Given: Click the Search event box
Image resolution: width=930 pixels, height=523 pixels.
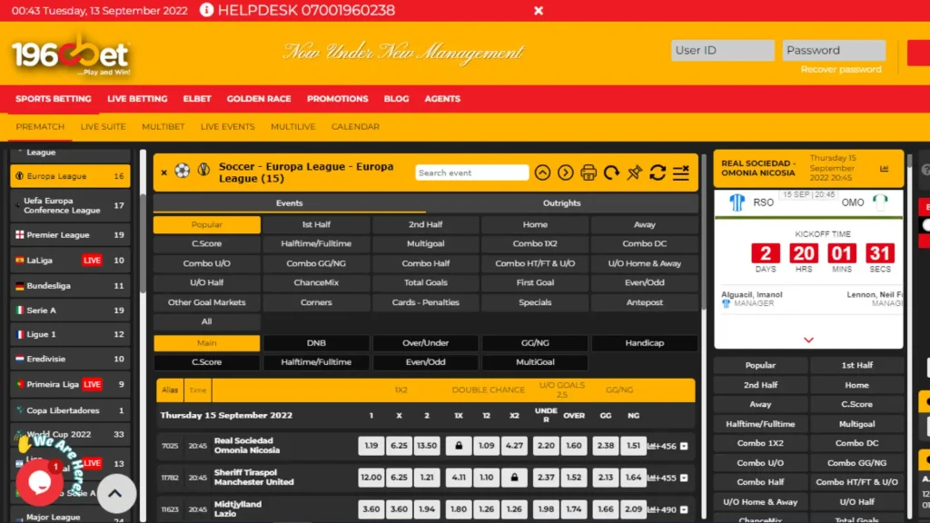Looking at the screenshot, I should [x=471, y=173].
